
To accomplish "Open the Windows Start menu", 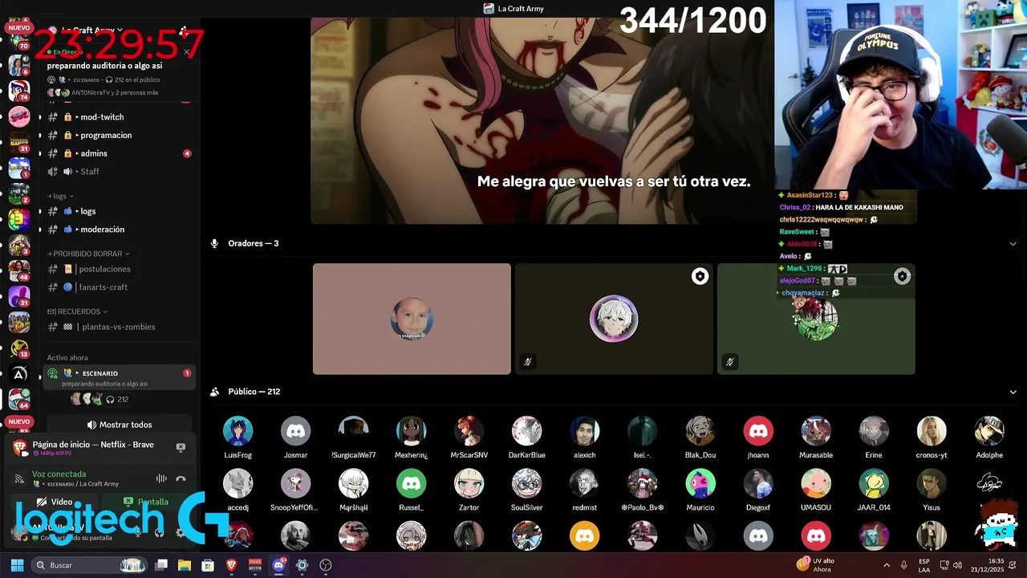I will point(17,565).
